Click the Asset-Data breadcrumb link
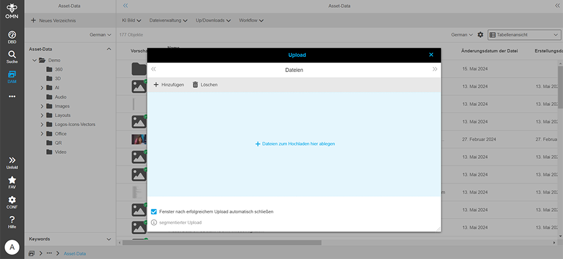 coord(75,253)
